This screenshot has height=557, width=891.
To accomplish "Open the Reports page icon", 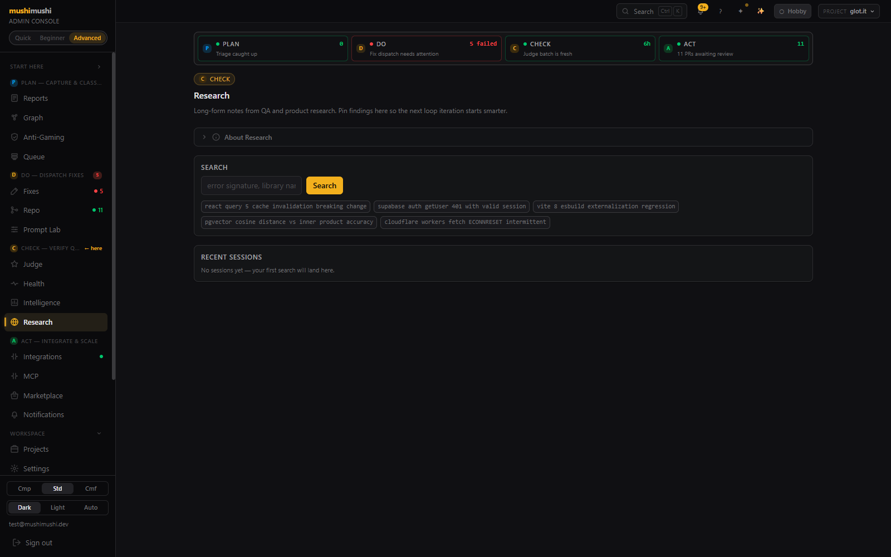I will tap(14, 98).
